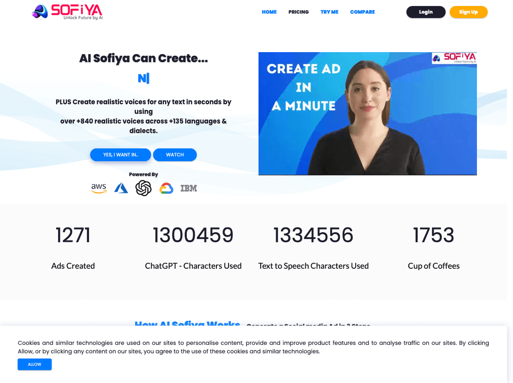The width and height of the screenshot is (513, 383).
Task: Open the Home menu item
Action: [x=269, y=12]
